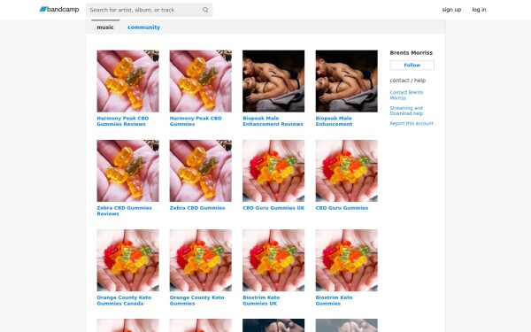Open CBD Guru Gummies cover art
The width and height of the screenshot is (531, 332).
pos(346,171)
